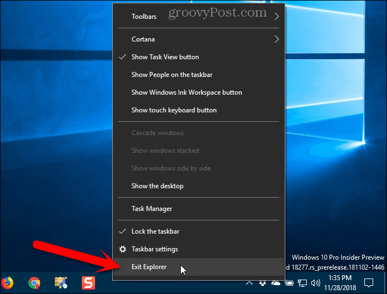
Task: Show hidden system tray icons
Action: pyautogui.click(x=249, y=282)
